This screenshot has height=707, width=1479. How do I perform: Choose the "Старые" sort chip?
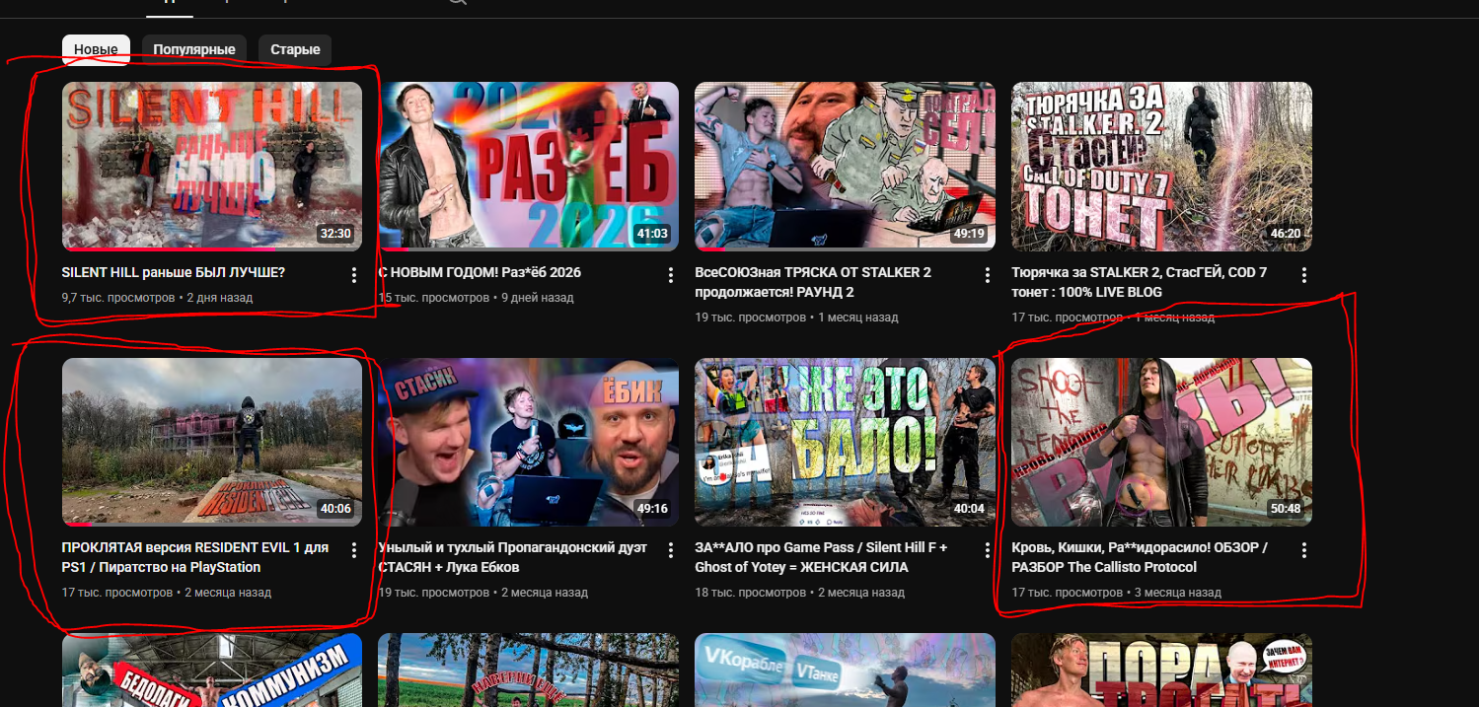point(295,49)
